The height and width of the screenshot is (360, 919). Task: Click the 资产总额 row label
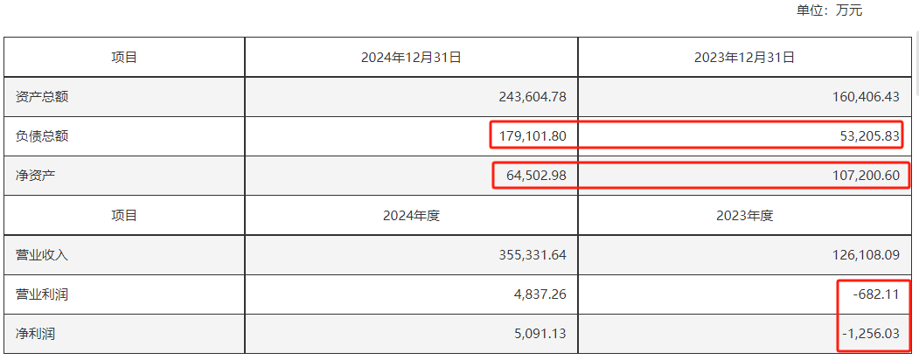[42, 97]
